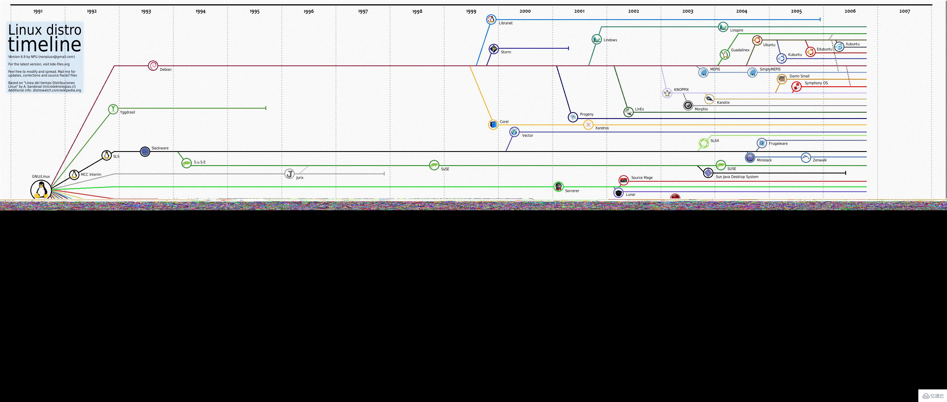Viewport: 947px width, 402px height.
Task: Select the Yggdrasil distro icon
Action: tap(113, 109)
